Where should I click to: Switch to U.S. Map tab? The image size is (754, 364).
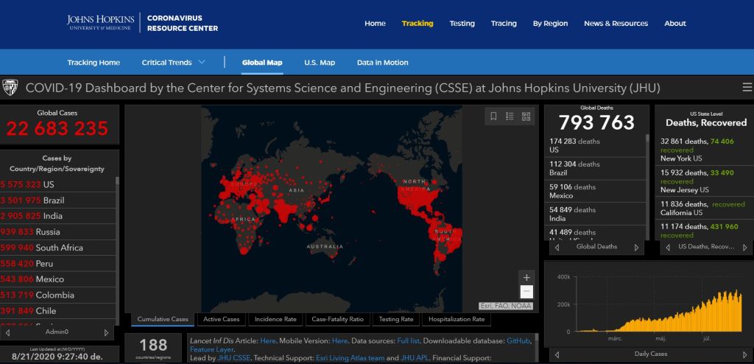coord(320,63)
